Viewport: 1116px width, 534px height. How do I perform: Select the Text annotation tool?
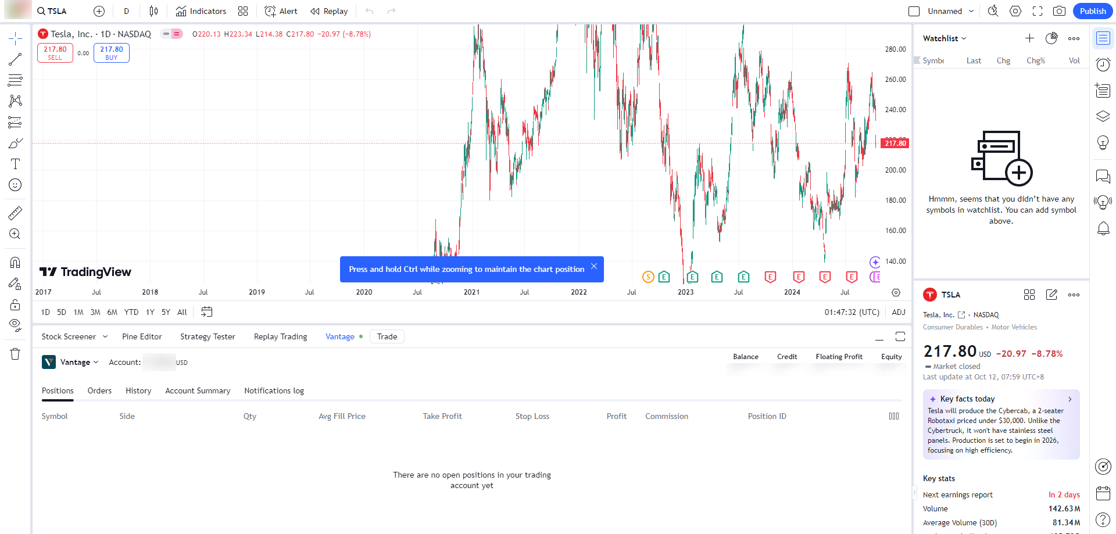click(15, 164)
